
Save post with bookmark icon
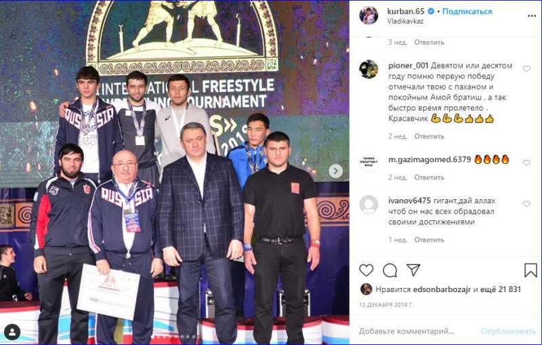pyautogui.click(x=530, y=270)
